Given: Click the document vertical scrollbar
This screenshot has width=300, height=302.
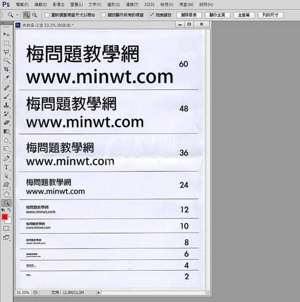Looking at the screenshot, I should point(208,159).
